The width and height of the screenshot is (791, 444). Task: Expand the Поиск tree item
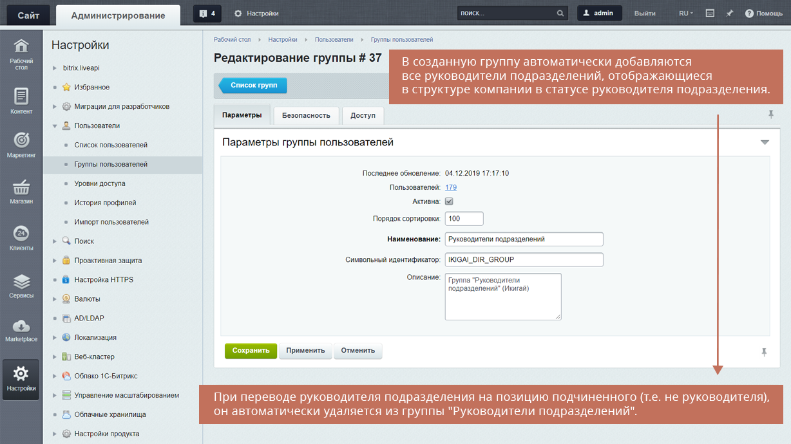click(55, 241)
